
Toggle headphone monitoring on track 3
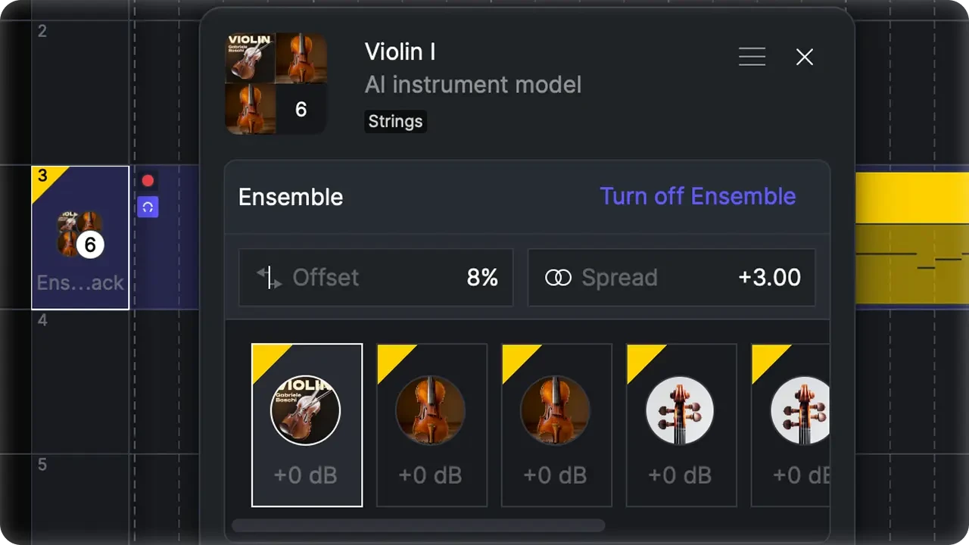[x=148, y=207]
